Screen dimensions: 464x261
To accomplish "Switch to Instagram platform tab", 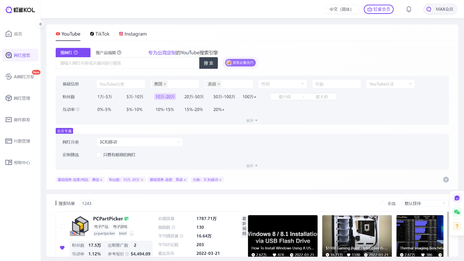I will click(x=133, y=34).
